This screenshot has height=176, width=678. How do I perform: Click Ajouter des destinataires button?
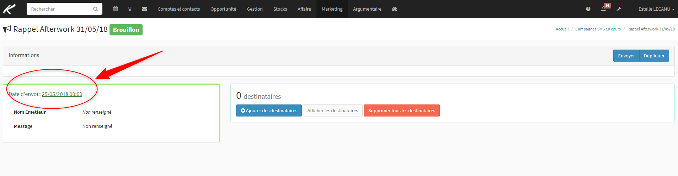point(269,110)
